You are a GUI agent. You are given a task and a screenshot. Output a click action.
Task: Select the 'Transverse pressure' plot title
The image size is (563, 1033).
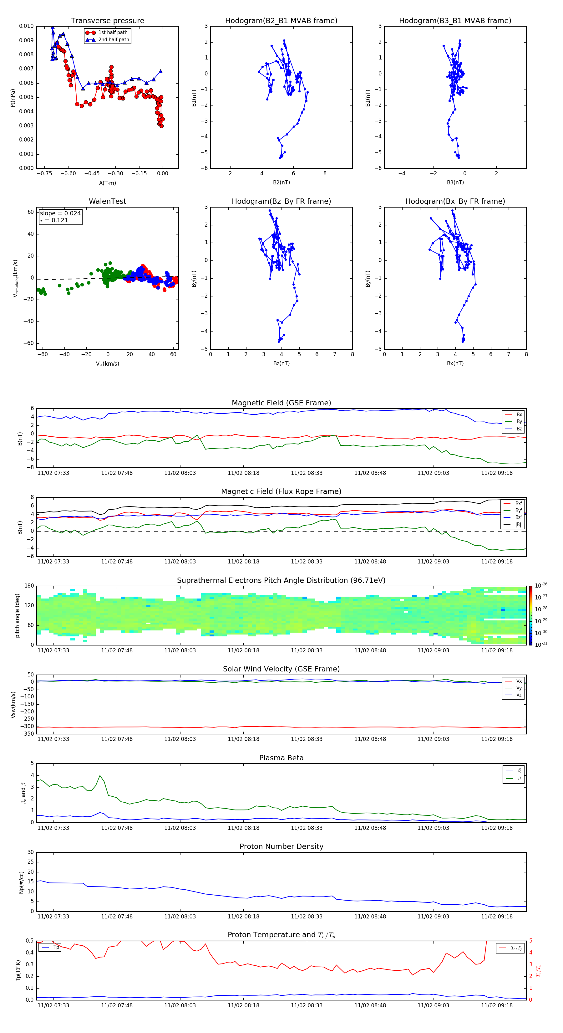(x=107, y=20)
